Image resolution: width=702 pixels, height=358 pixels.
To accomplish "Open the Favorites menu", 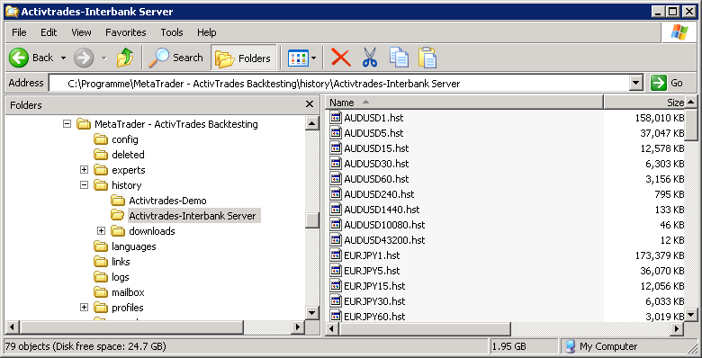I will tap(126, 32).
